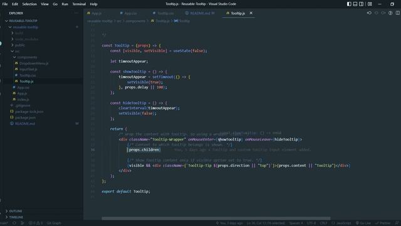Open DropdownMenu.js in the explorer

click(34, 63)
